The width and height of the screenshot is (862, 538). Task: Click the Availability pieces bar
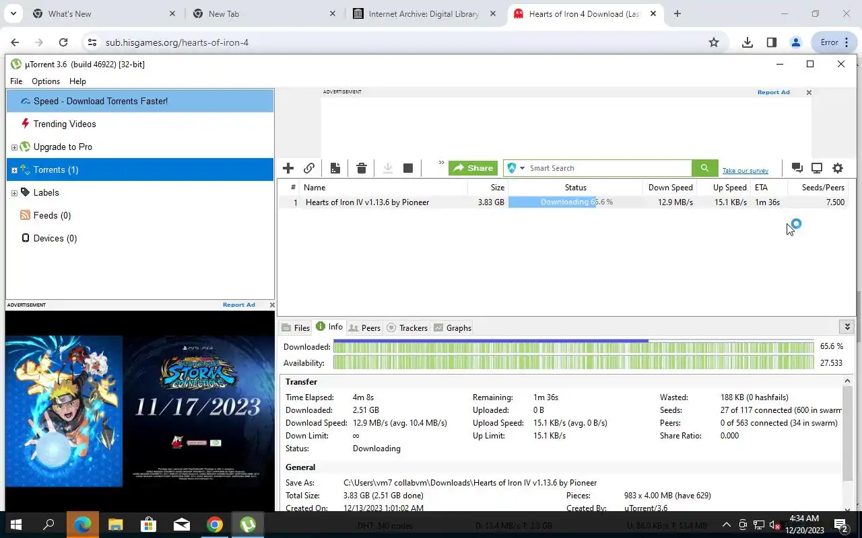pyautogui.click(x=574, y=363)
